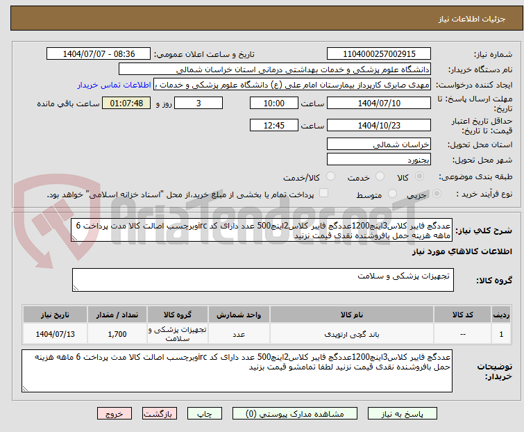Image resolution: width=524 pixels, height=432 pixels.
Task: Click the resize grip of گروه کالا box
Action: coord(76,288)
